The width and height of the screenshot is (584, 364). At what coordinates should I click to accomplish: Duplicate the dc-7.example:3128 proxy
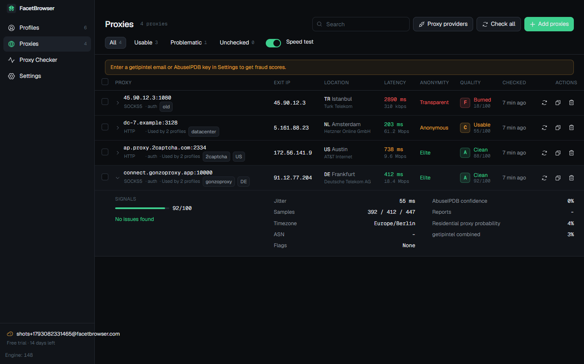coord(558,127)
